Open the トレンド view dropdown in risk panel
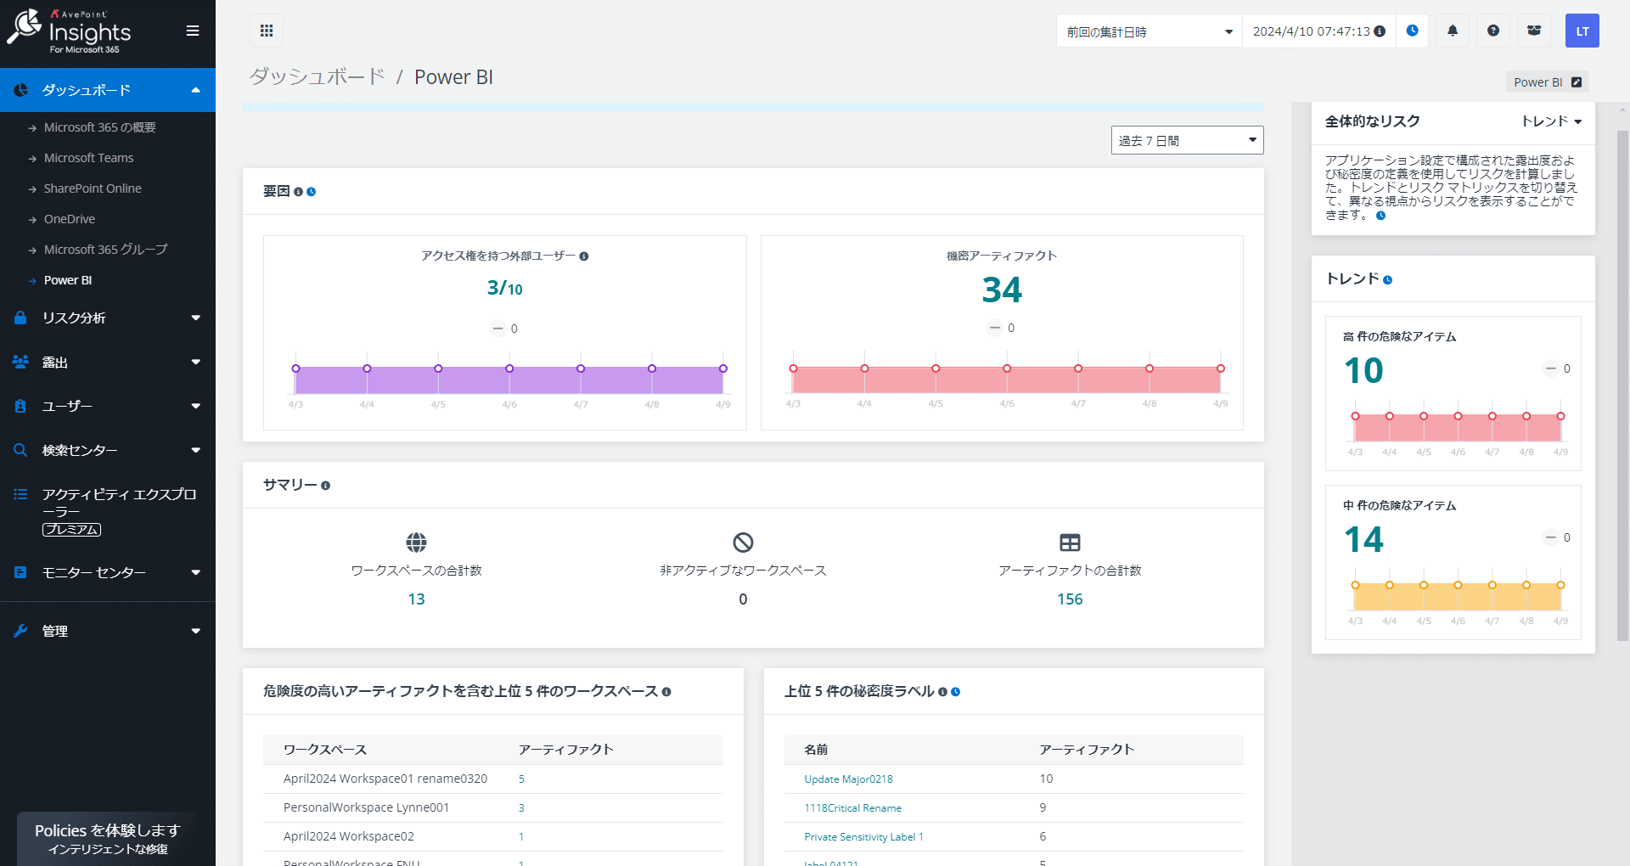Image resolution: width=1630 pixels, height=866 pixels. (1551, 121)
